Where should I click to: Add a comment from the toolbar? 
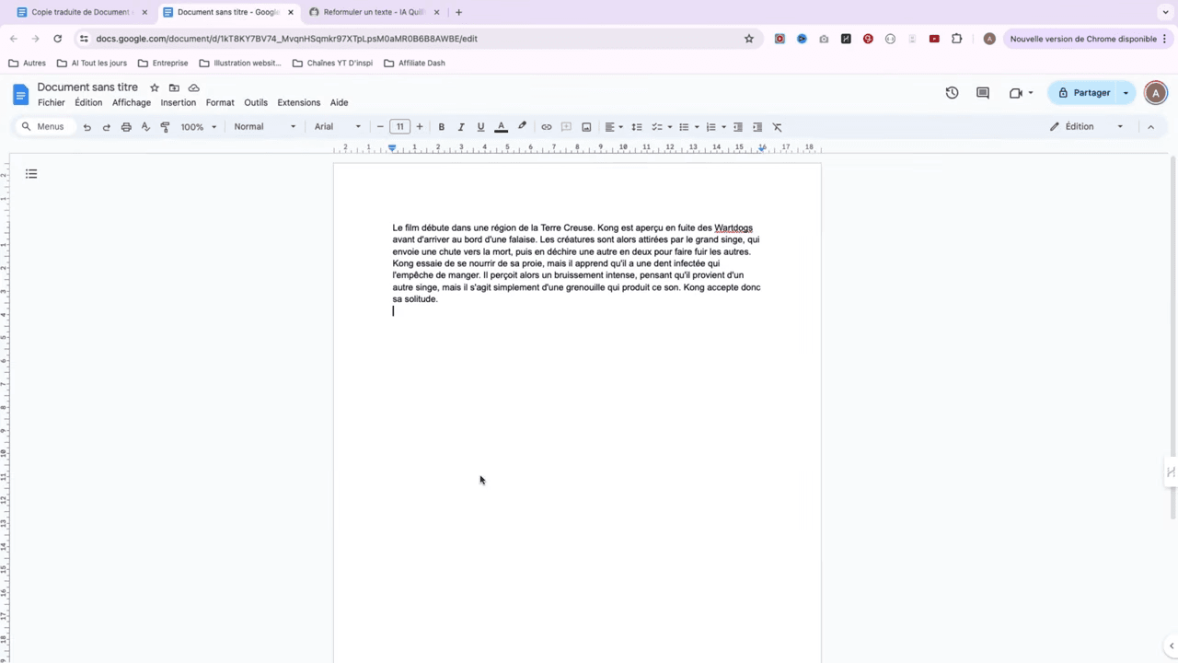click(566, 127)
